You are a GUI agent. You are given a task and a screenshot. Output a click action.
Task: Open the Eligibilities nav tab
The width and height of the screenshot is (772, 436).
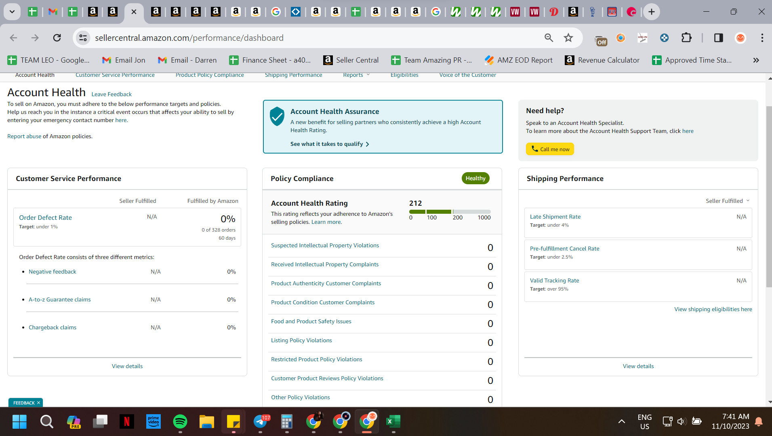[404, 75]
